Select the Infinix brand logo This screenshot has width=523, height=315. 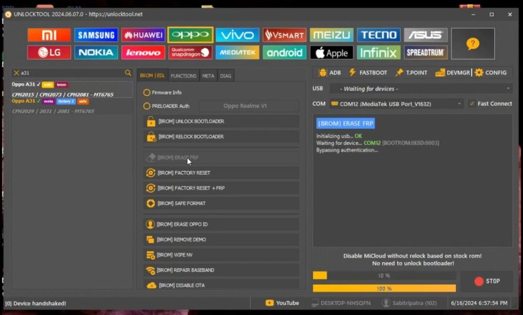click(379, 52)
